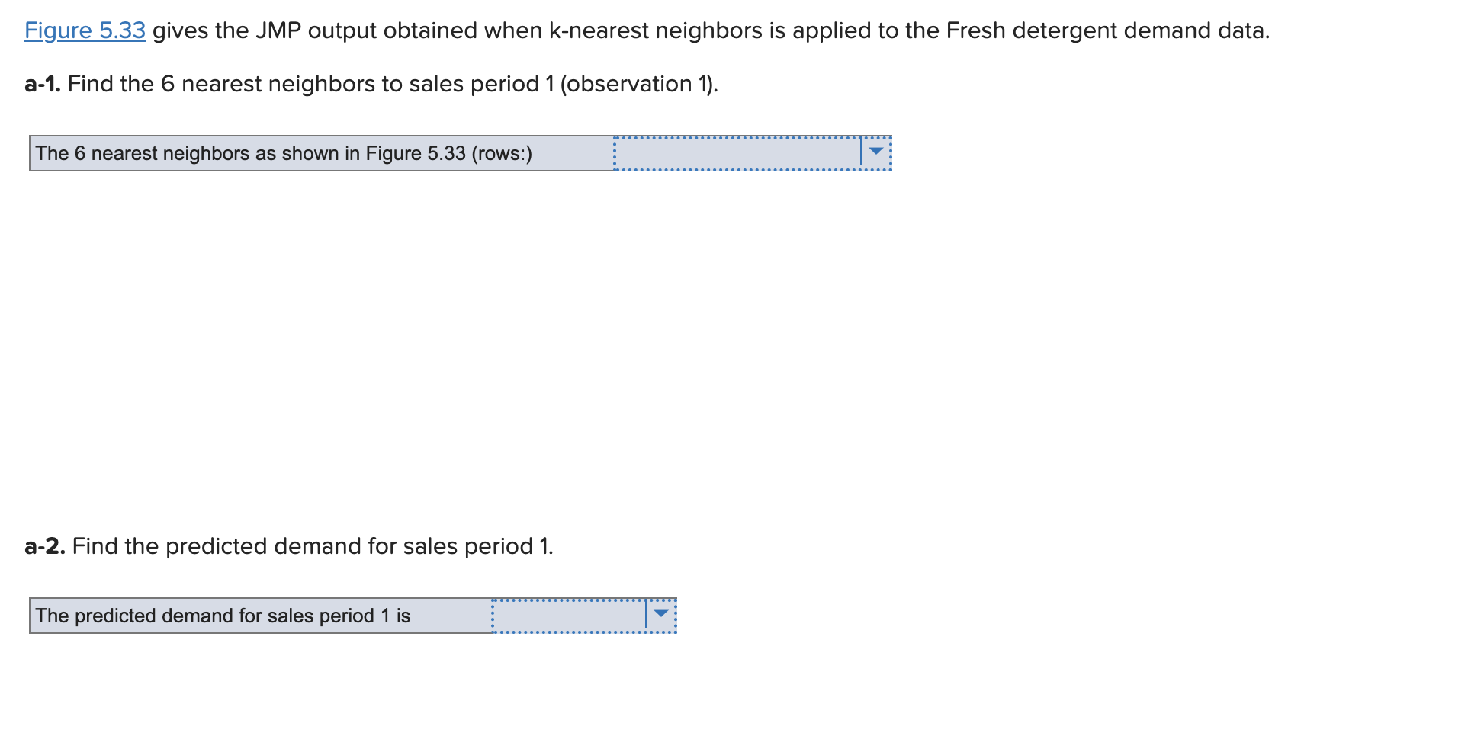Image resolution: width=1484 pixels, height=739 pixels.
Task: Click the dropdown arrow for nearest neighbors answer
Action: pyautogui.click(x=875, y=152)
